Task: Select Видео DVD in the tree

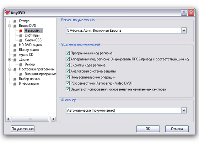Action: click(28, 26)
